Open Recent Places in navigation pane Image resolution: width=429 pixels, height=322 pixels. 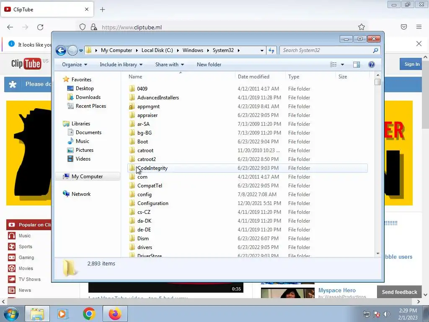pos(90,106)
